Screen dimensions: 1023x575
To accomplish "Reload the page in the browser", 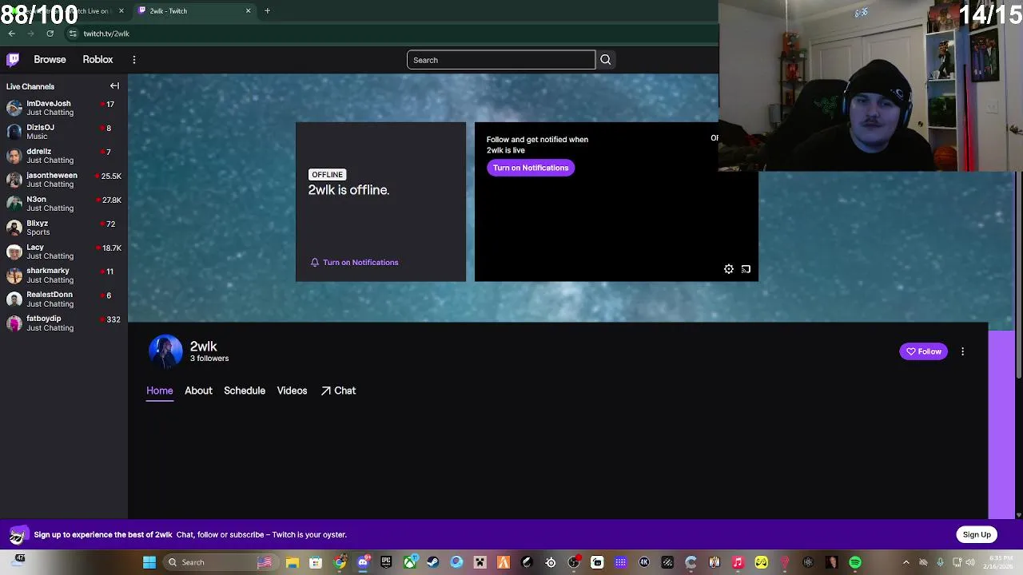I will (50, 34).
